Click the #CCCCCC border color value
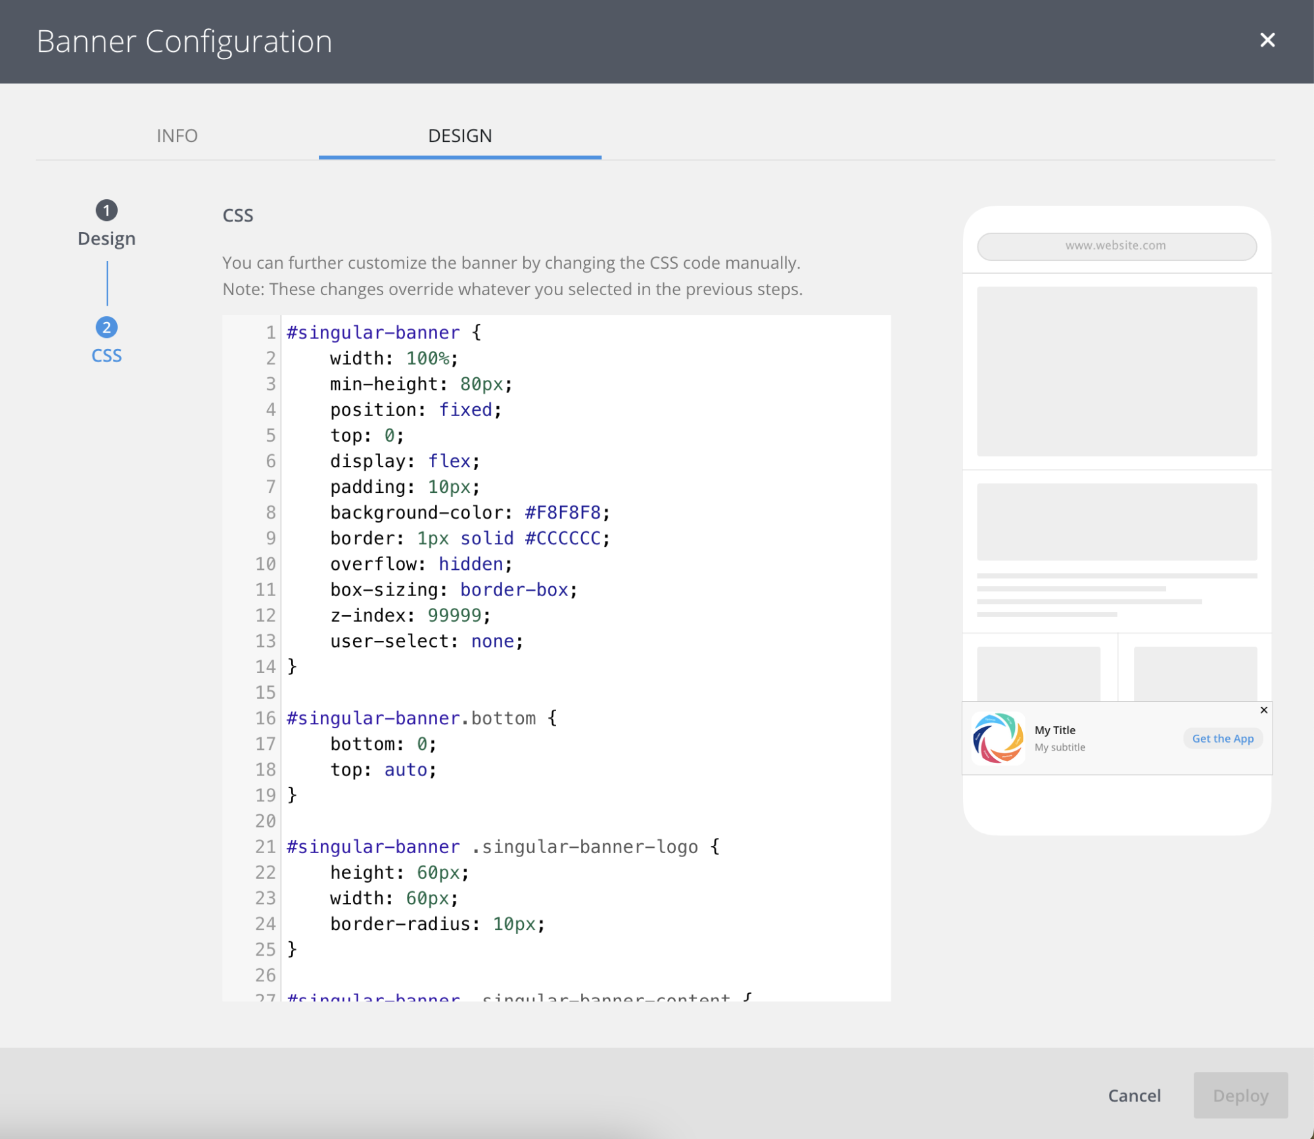The image size is (1314, 1139). pyautogui.click(x=563, y=538)
